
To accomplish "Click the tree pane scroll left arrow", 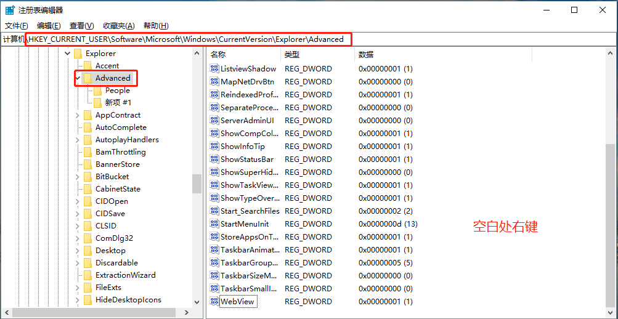I will [6, 312].
